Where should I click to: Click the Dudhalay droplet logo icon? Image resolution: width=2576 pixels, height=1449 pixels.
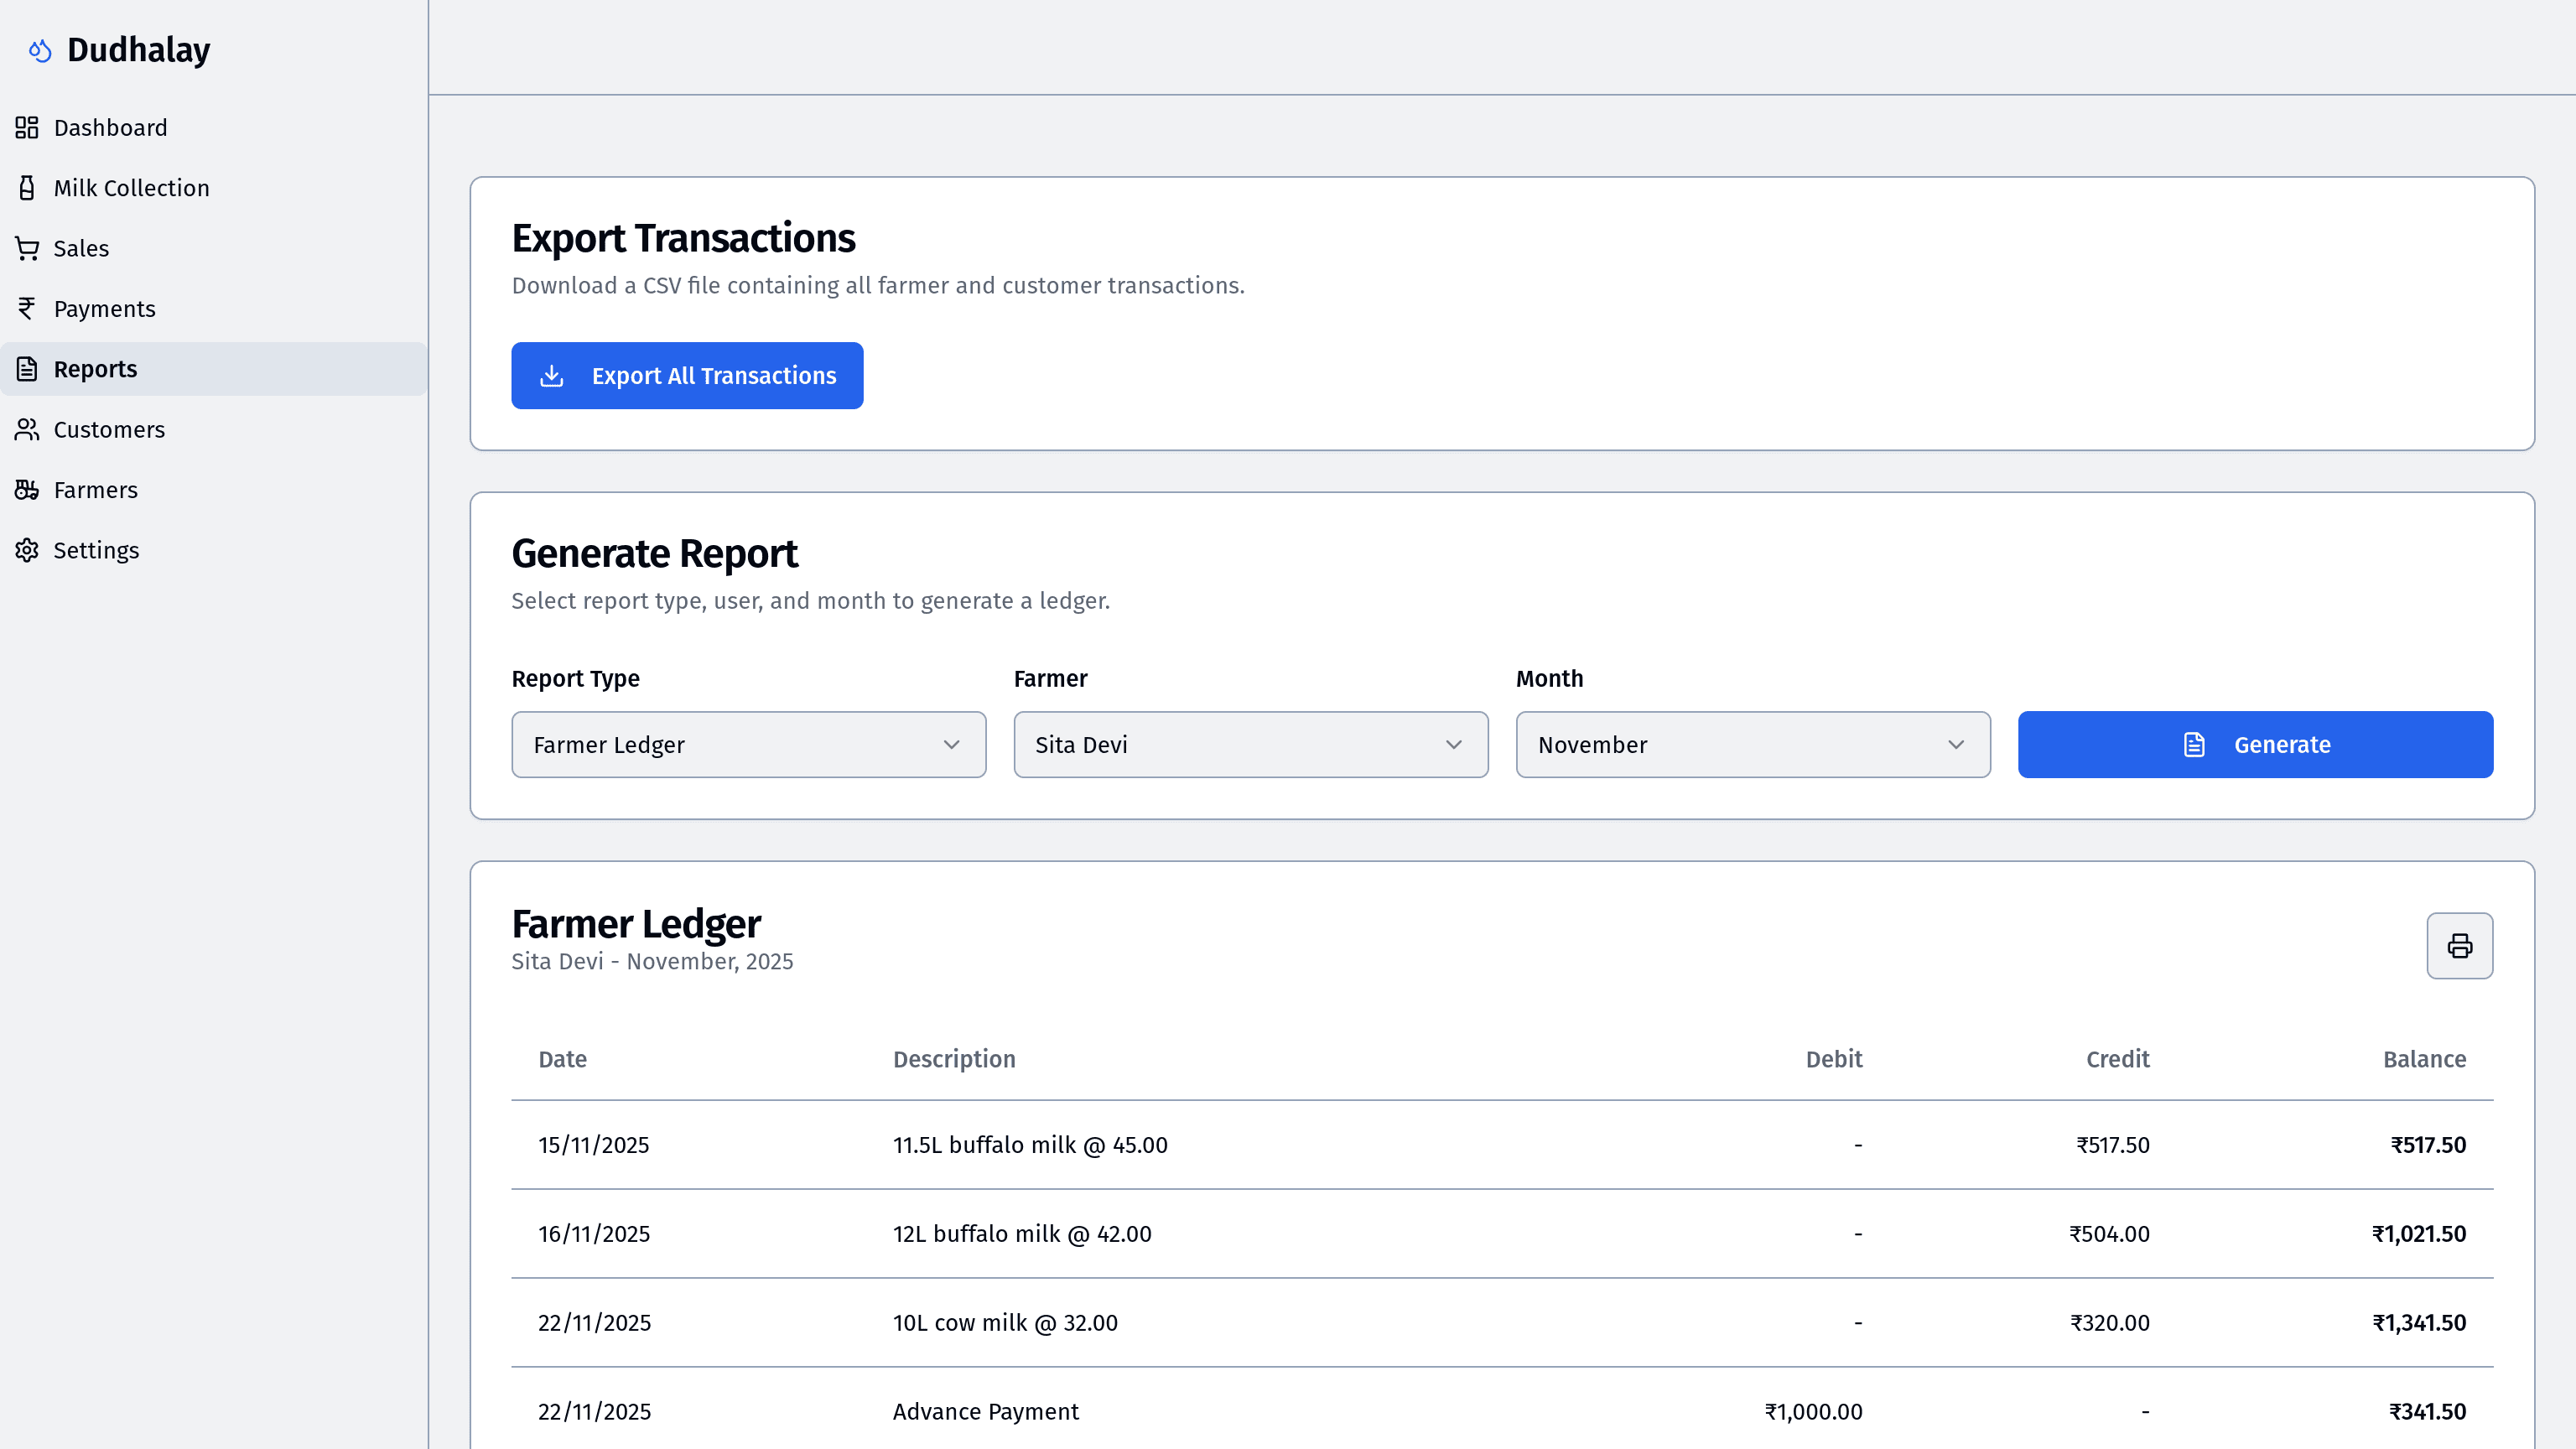(x=40, y=50)
